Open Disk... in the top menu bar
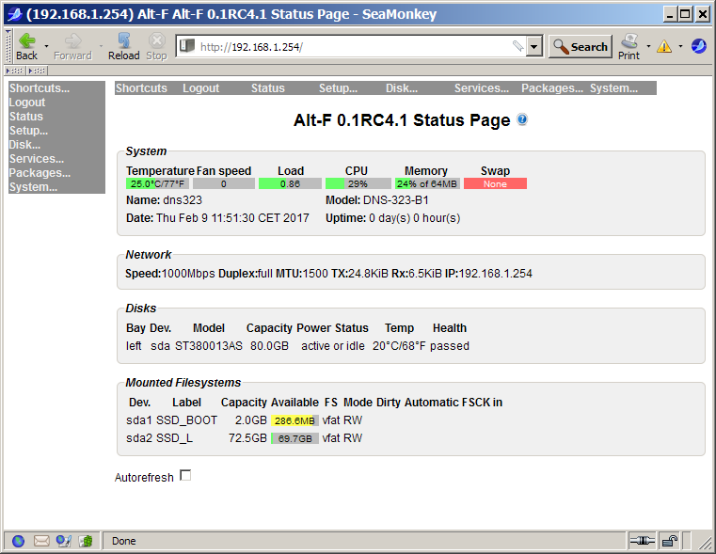 point(402,88)
